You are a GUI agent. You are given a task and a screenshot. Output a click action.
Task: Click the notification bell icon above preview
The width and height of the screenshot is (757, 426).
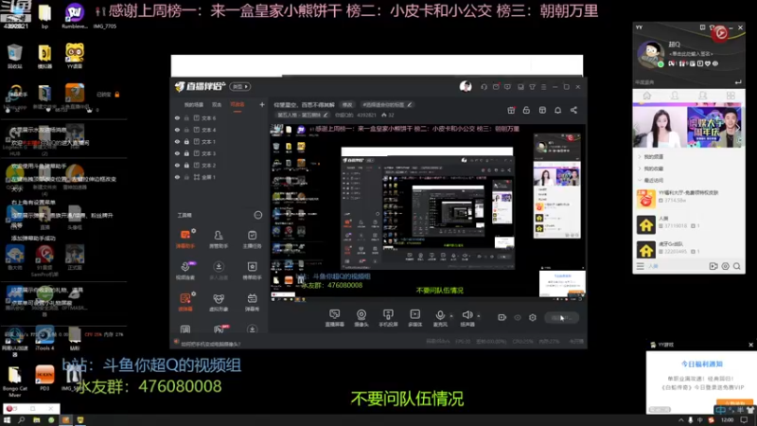click(x=557, y=110)
